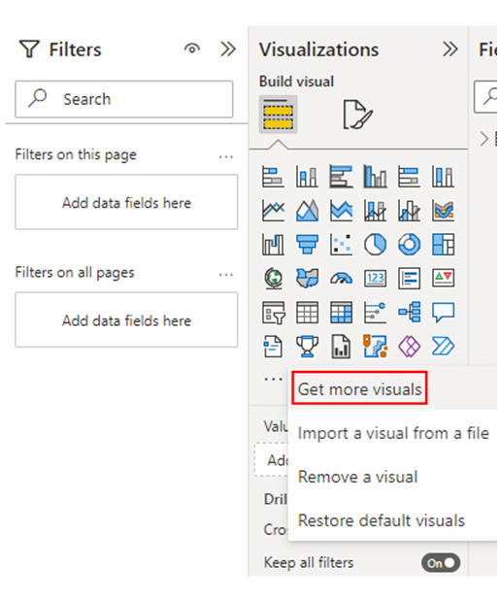Toggle Filters pane visibility eye icon

pos(192,49)
